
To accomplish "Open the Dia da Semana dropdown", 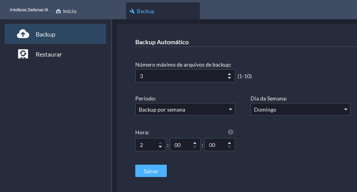I will (x=300, y=109).
